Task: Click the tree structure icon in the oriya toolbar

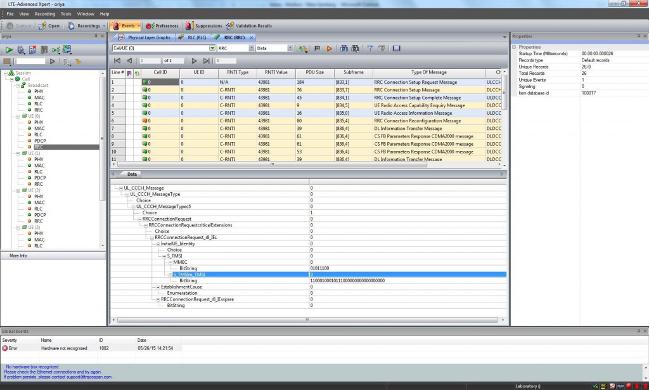Action: click(x=67, y=62)
